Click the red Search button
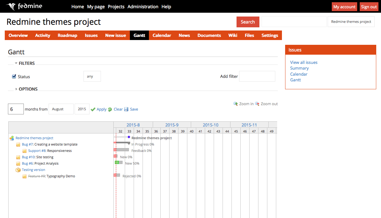 (248, 22)
